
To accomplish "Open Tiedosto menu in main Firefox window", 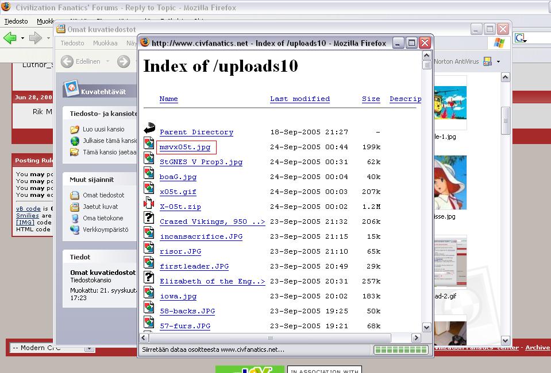I will [16, 21].
